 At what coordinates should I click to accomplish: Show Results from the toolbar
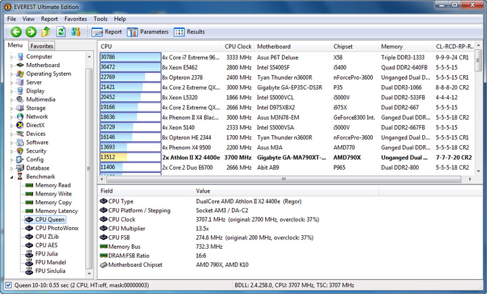tap(189, 32)
